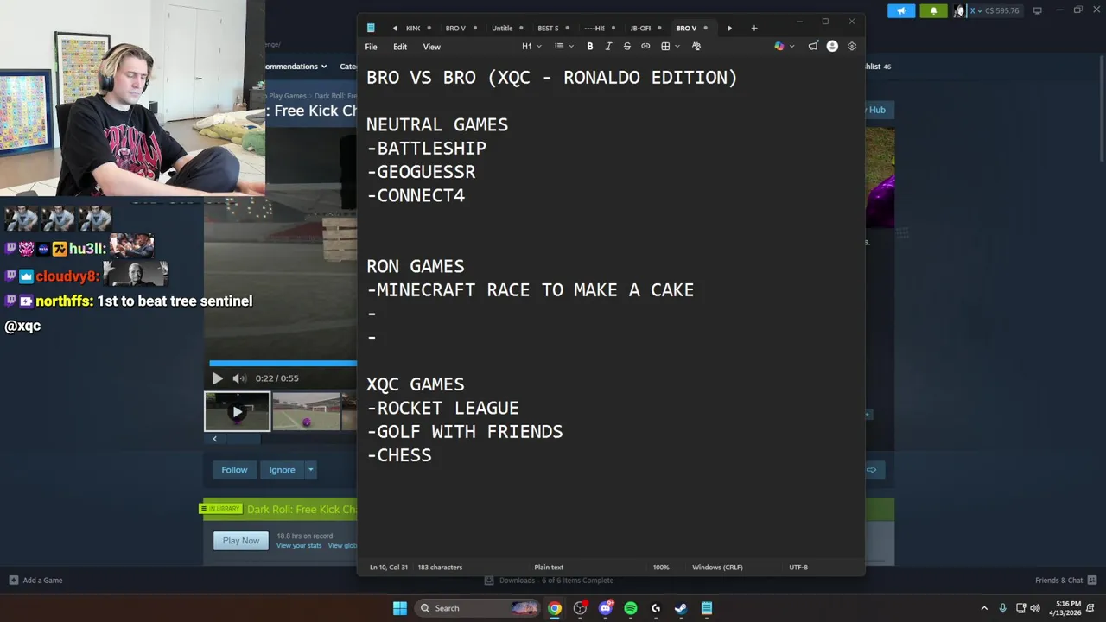This screenshot has width=1106, height=622.
Task: Open Copilot dropdown in Notepad
Action: tap(785, 46)
